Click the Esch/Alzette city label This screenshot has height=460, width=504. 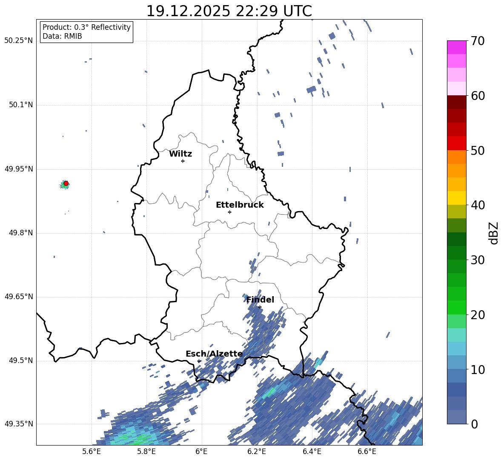pyautogui.click(x=214, y=354)
